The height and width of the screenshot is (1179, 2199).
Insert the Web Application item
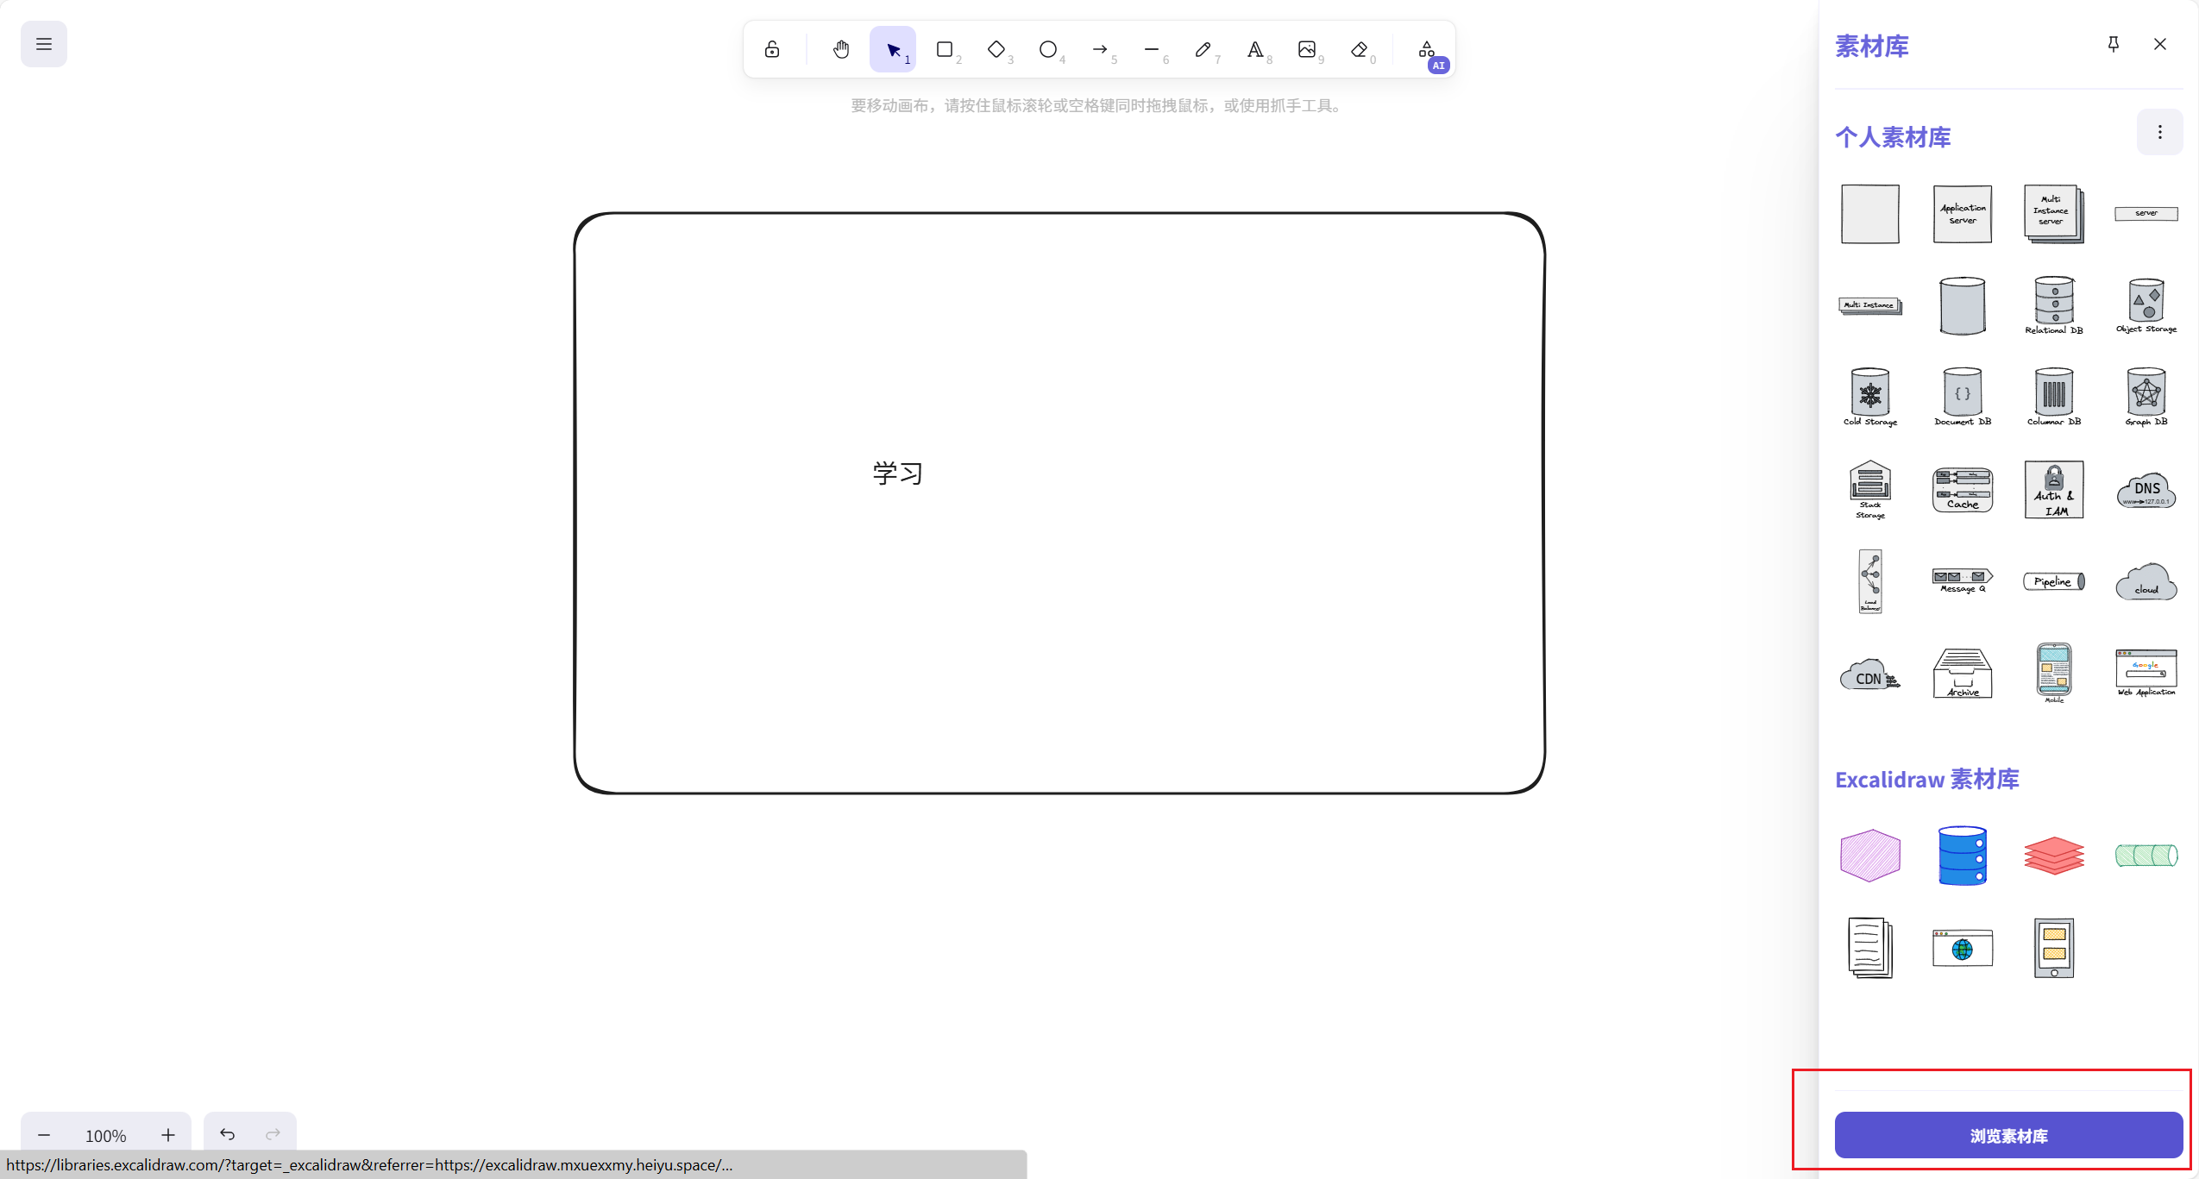click(2146, 674)
